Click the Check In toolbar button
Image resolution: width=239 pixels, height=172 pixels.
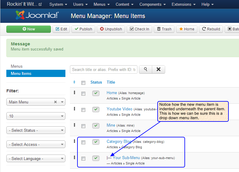click(140, 29)
